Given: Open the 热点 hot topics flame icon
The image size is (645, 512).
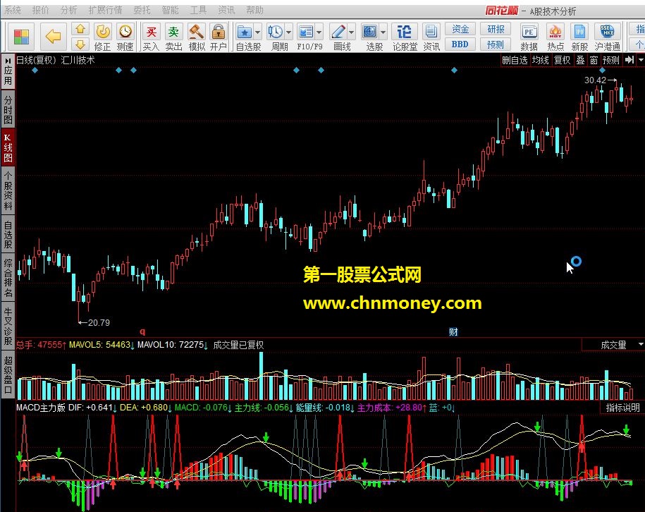Looking at the screenshot, I should coord(555,37).
